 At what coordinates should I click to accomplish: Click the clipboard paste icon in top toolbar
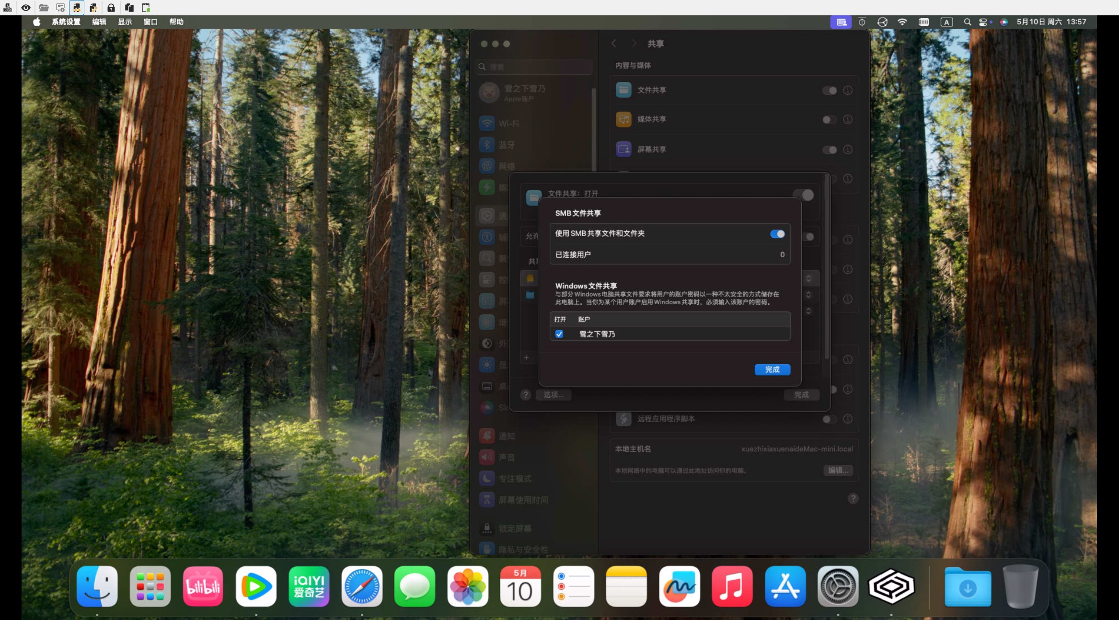146,8
